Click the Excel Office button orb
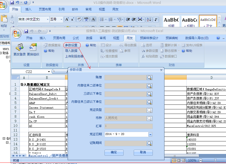 (17, 34)
